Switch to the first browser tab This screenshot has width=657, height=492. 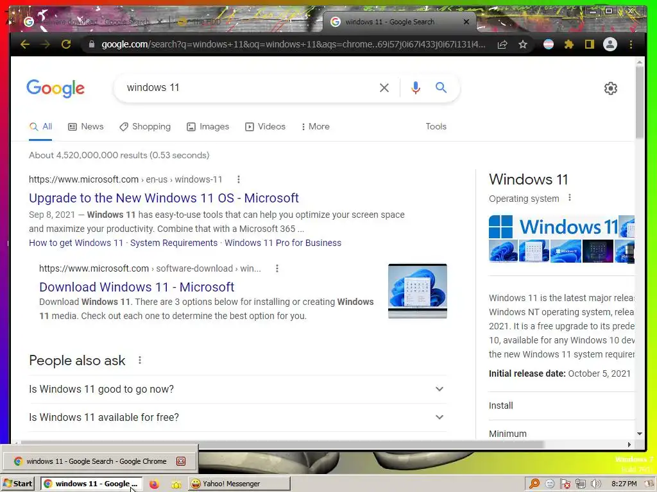(x=92, y=22)
